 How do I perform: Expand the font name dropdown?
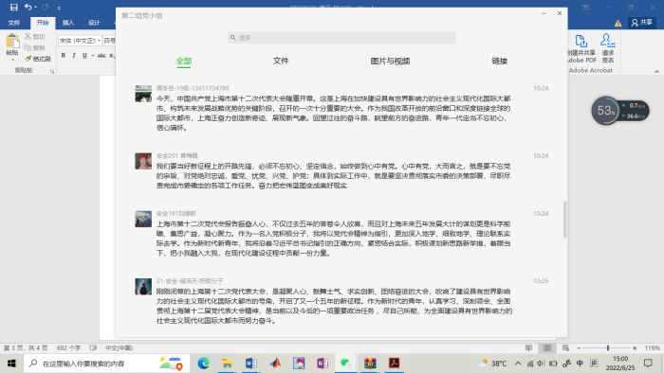tap(99, 41)
